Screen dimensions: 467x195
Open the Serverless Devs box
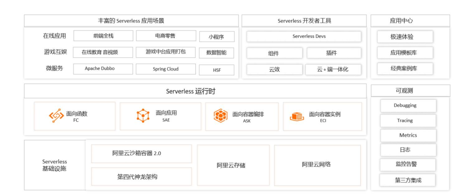click(x=304, y=37)
